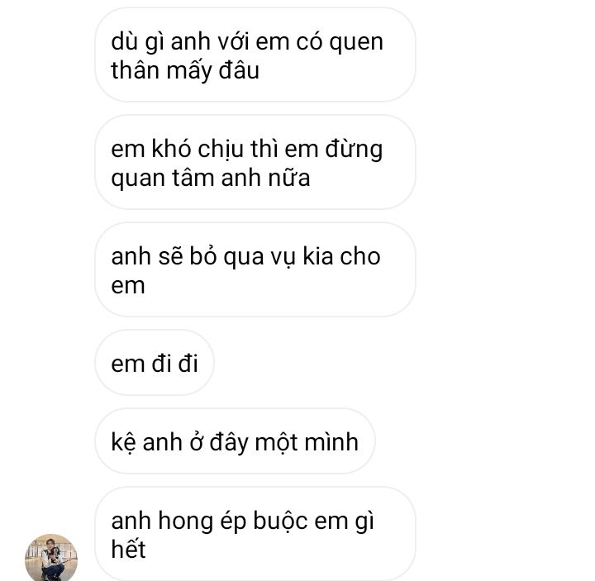Select the message 'kệ anh ở đây một mình'
Screen dimensions: 595x581
[x=235, y=441]
